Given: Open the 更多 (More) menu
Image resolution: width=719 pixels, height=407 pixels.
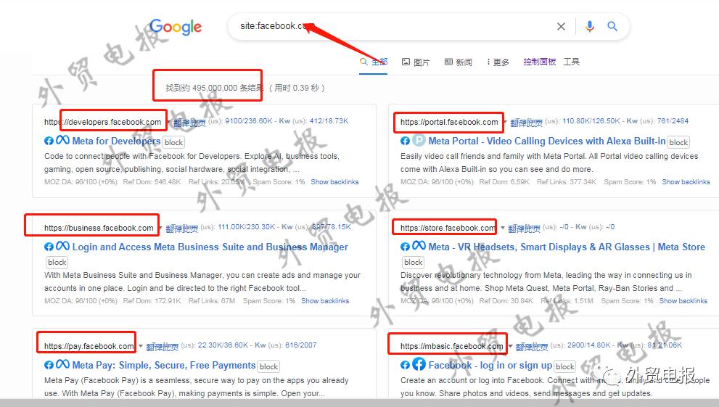Looking at the screenshot, I should pos(498,62).
